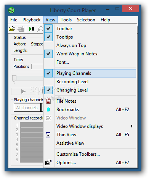This screenshot has width=149, height=179.
Task: Select the Bookmarks menu entry
Action: click(90, 110)
